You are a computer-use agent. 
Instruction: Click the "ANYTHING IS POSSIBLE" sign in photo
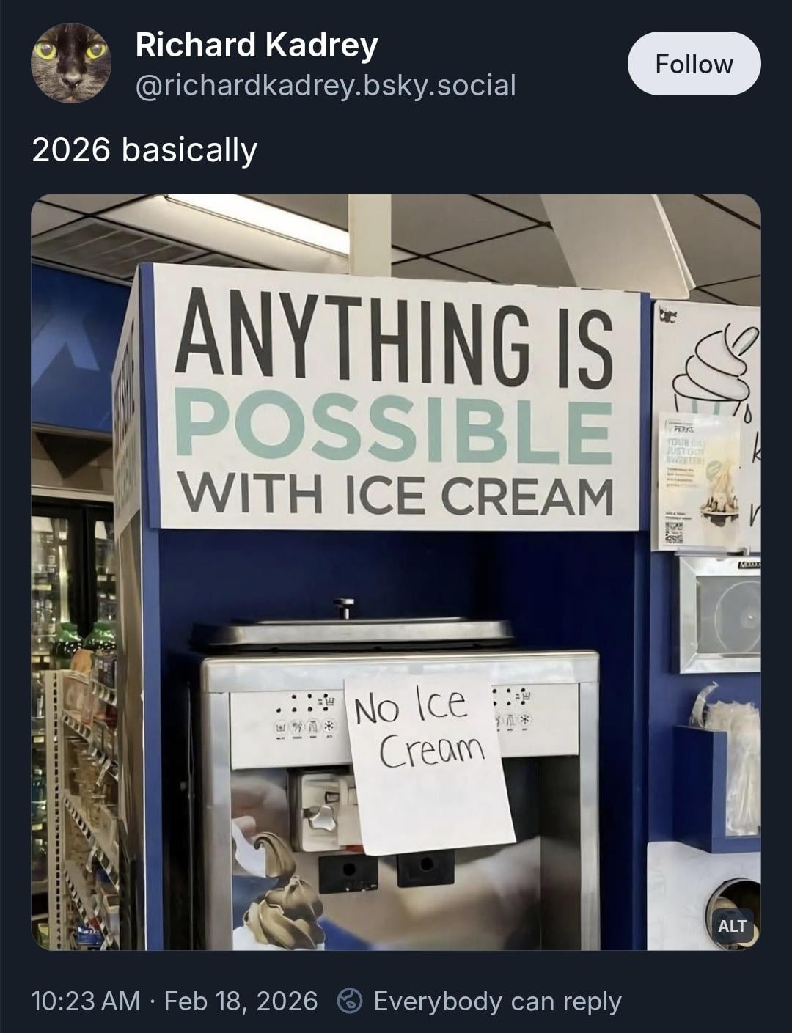[x=395, y=396]
